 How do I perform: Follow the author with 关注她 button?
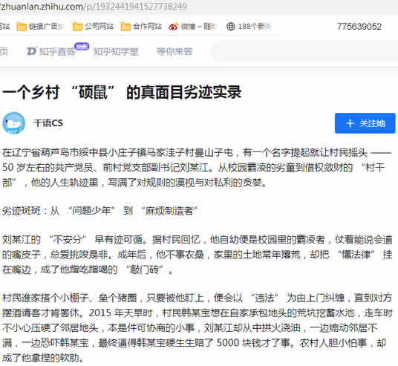click(x=365, y=123)
